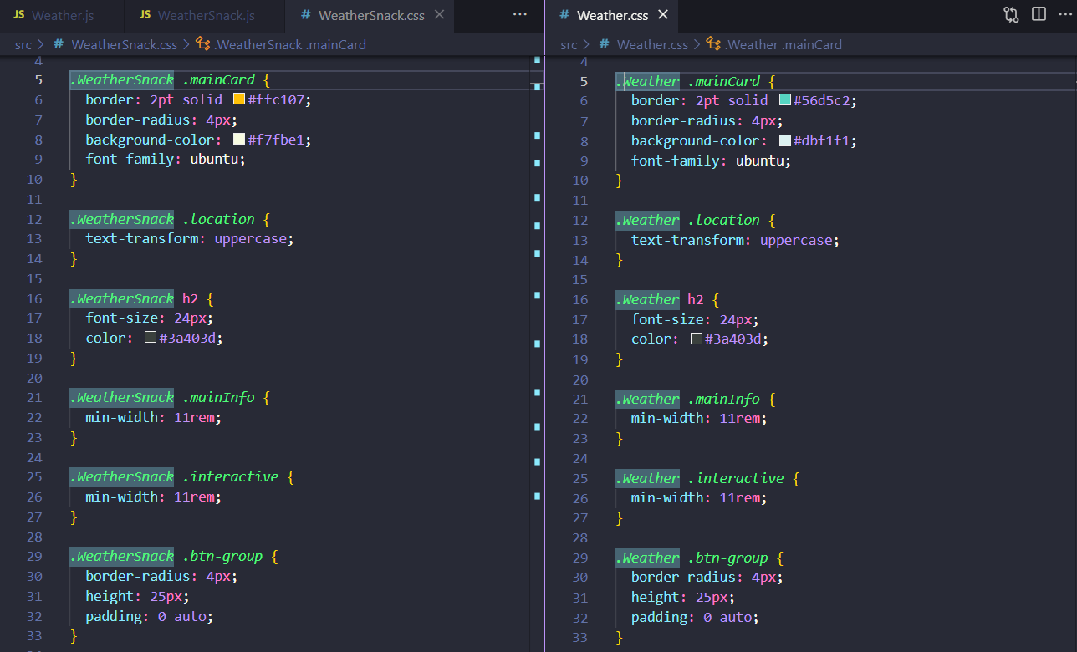
Task: Click src breadcrumb in left editor
Action: click(23, 44)
